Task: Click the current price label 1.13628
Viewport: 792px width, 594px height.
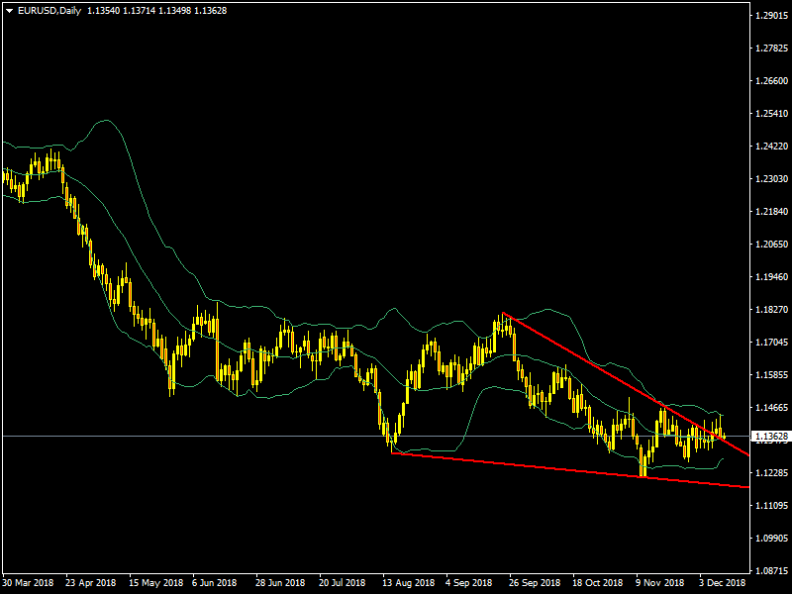Action: point(770,436)
